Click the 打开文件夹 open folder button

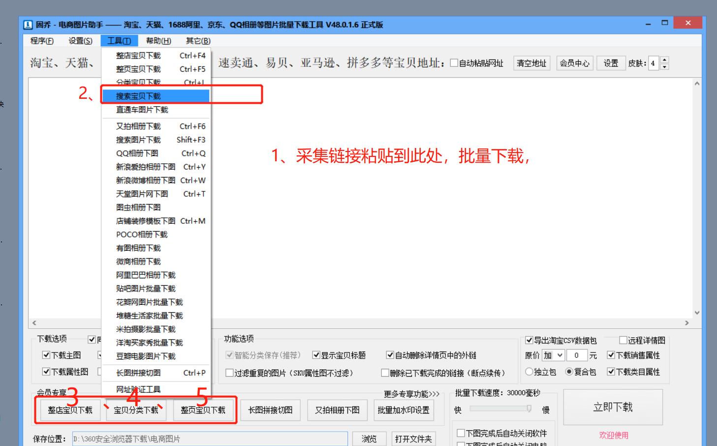(x=413, y=438)
